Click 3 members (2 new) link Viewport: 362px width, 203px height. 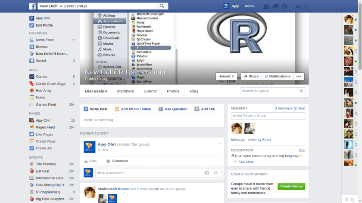point(290,108)
